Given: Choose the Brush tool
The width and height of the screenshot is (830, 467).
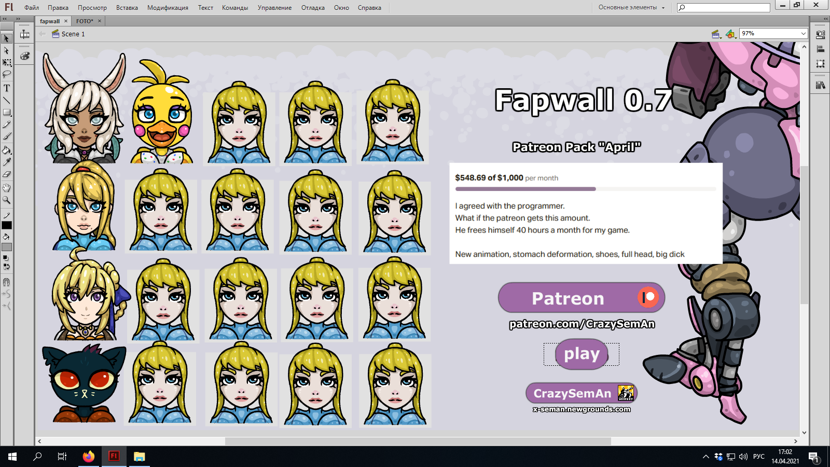Looking at the screenshot, I should [7, 136].
